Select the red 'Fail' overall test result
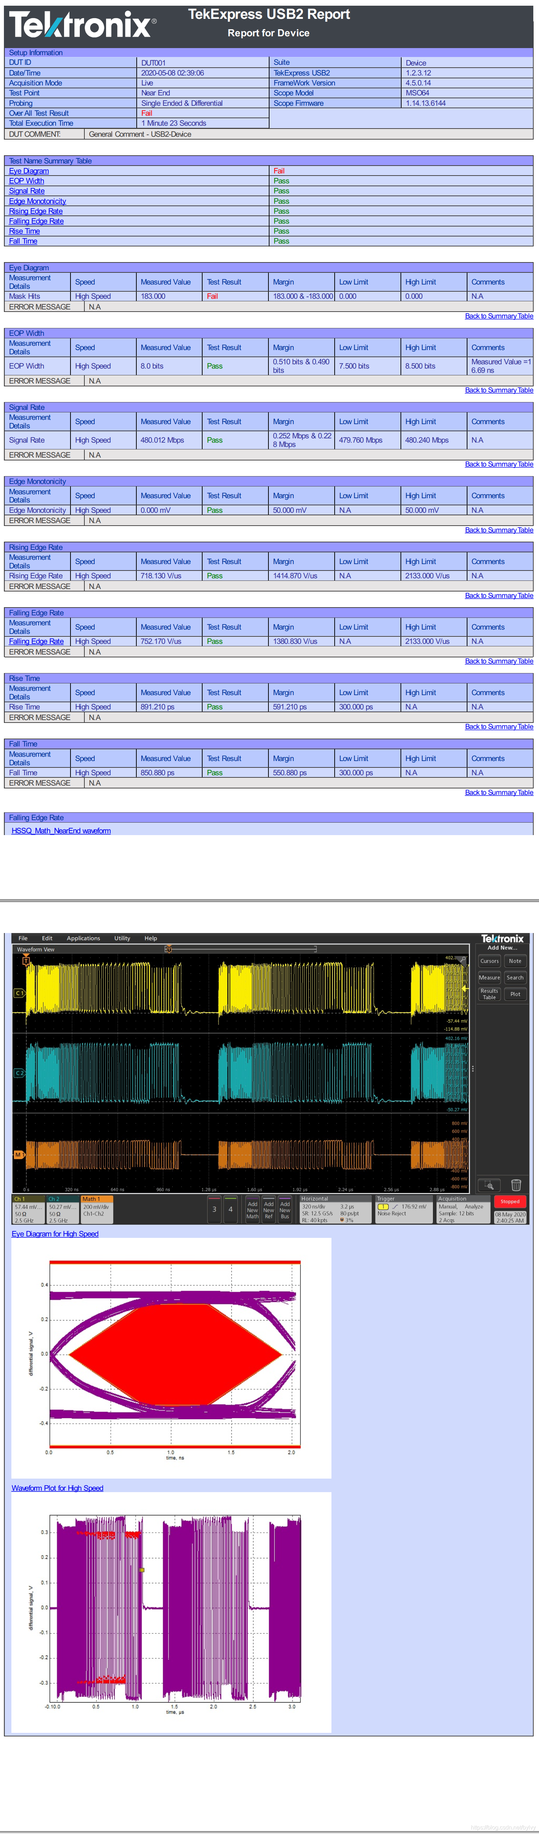This screenshot has height=1834, width=539. click(147, 113)
